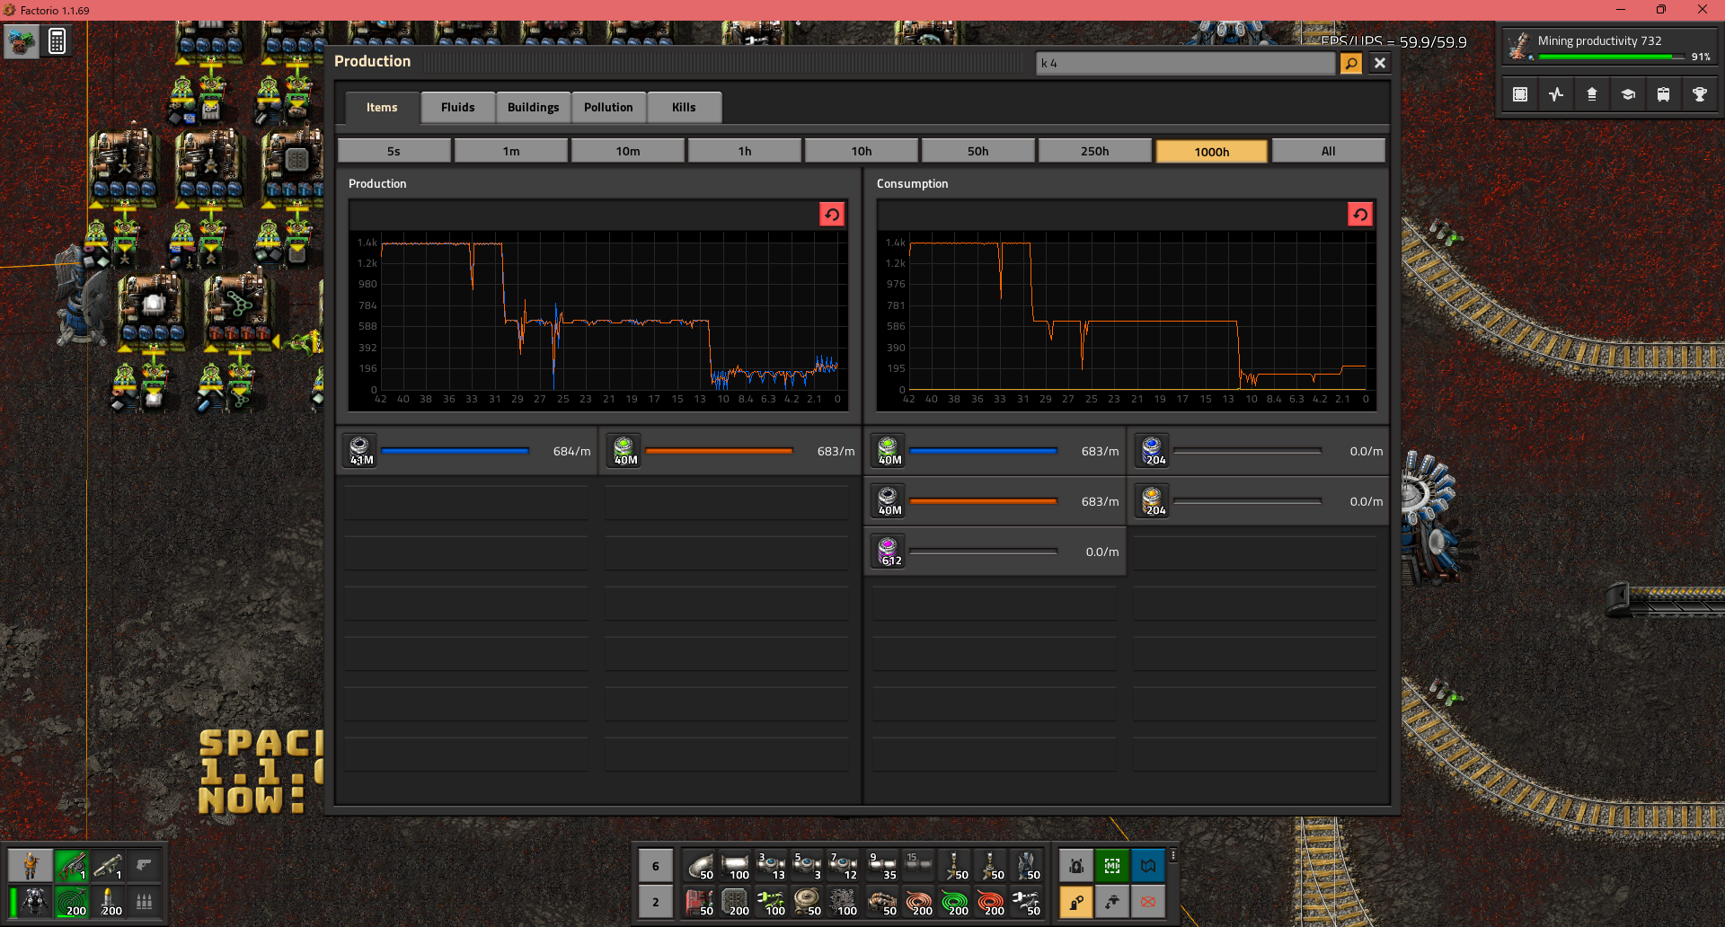Pick the pipe-to-ground from quickbar

(700, 866)
